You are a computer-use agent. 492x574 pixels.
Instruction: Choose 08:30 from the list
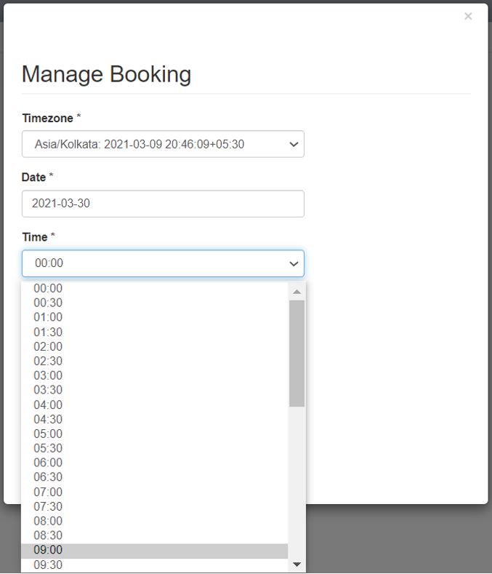click(x=48, y=535)
